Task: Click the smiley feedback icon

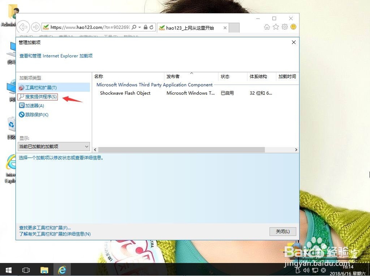Action: (293, 27)
